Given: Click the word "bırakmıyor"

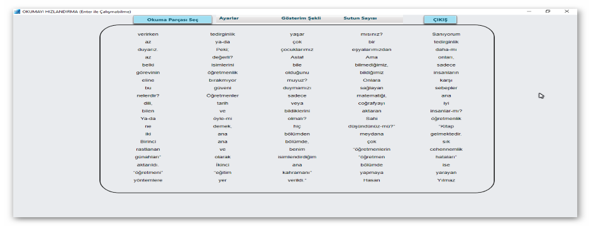Looking at the screenshot, I should click(x=223, y=80).
